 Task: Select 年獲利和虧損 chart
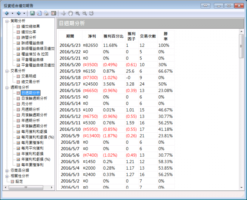(32, 154)
